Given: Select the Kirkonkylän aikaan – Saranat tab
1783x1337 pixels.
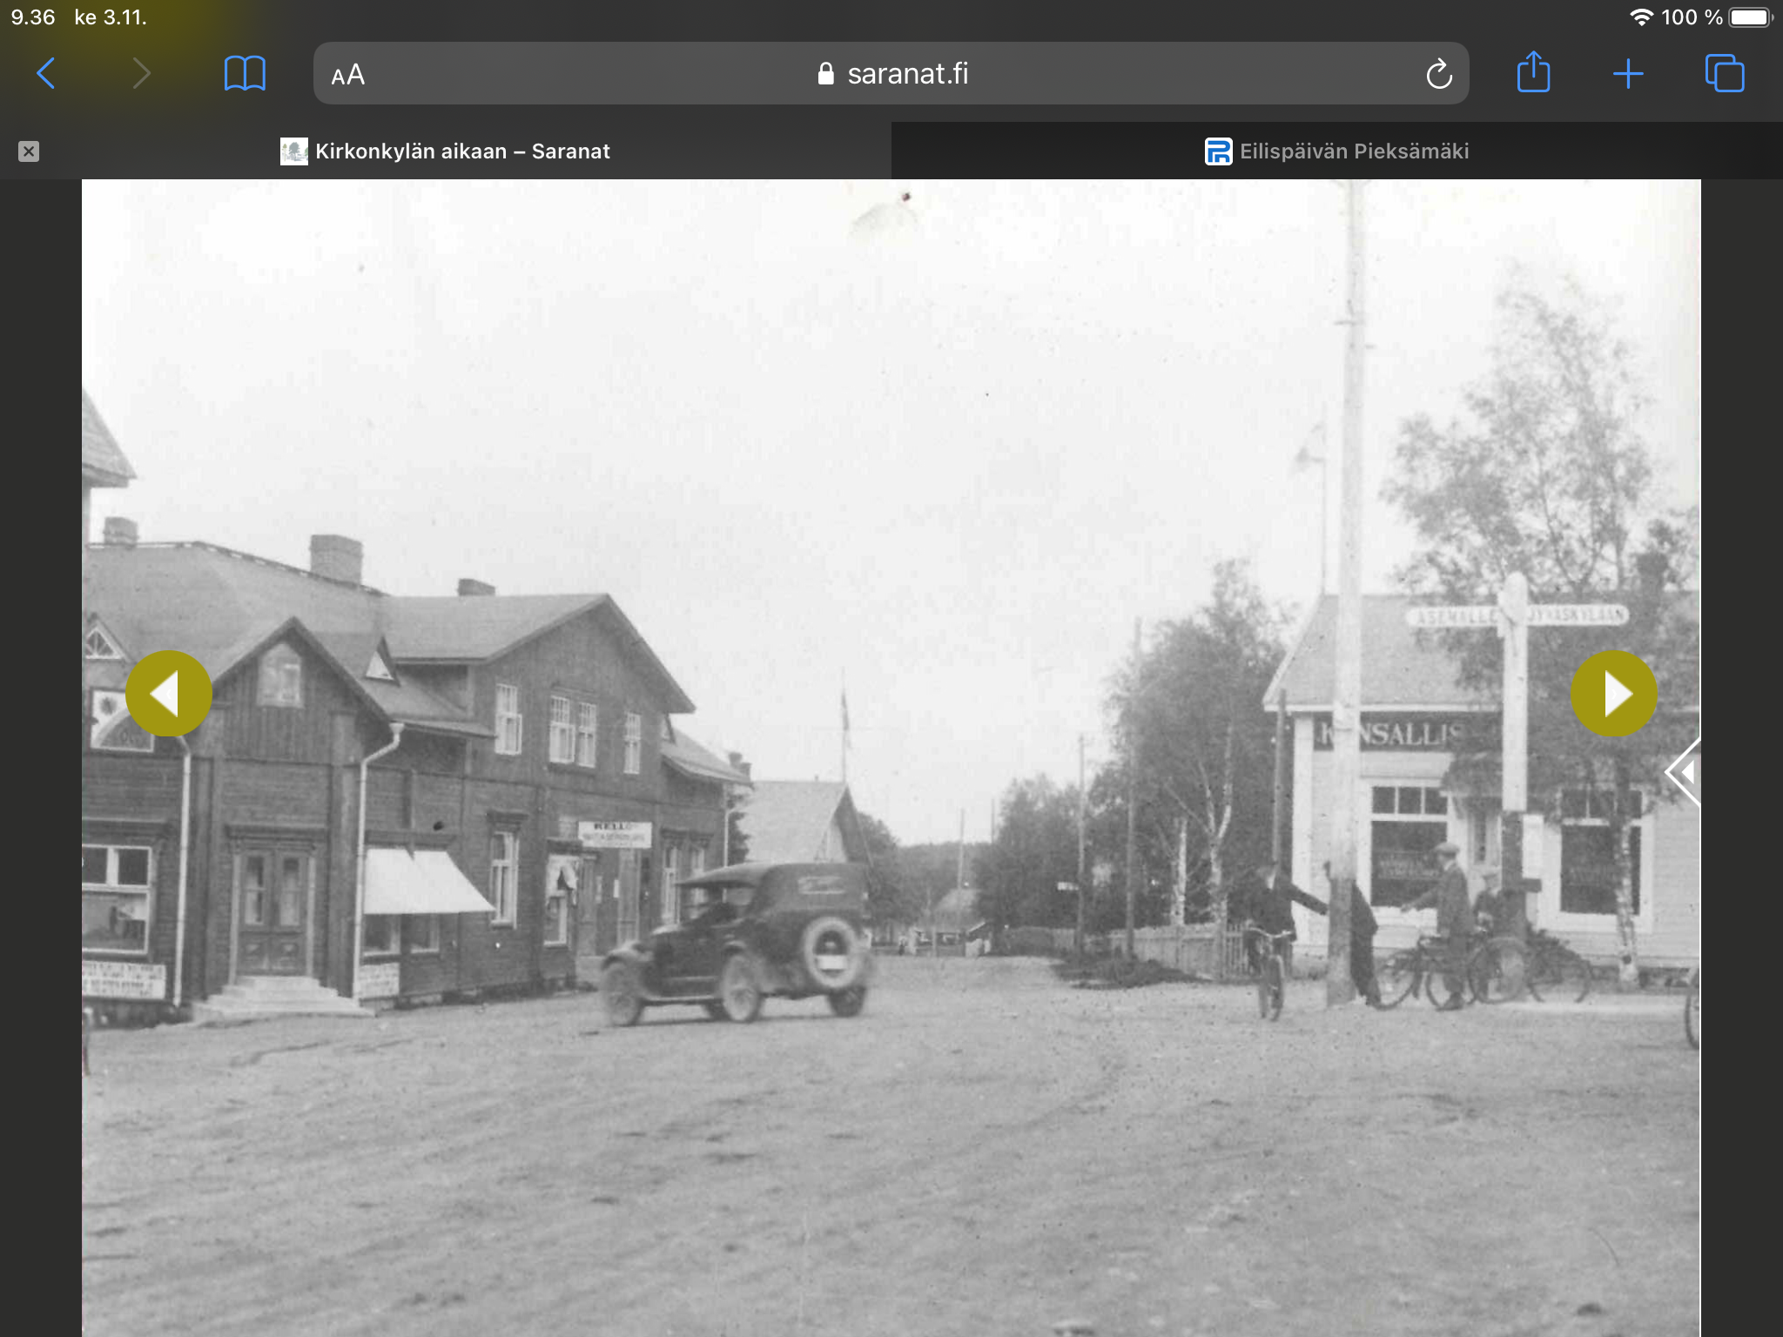Looking at the screenshot, I should pyautogui.click(x=461, y=151).
